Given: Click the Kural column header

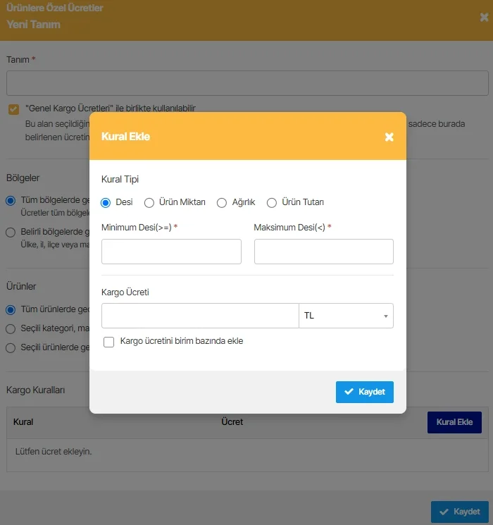Looking at the screenshot, I should [23, 422].
